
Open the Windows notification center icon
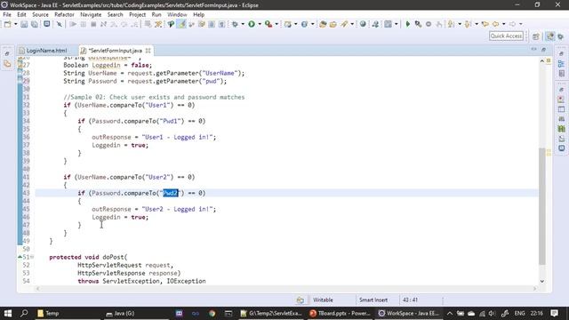(554, 313)
